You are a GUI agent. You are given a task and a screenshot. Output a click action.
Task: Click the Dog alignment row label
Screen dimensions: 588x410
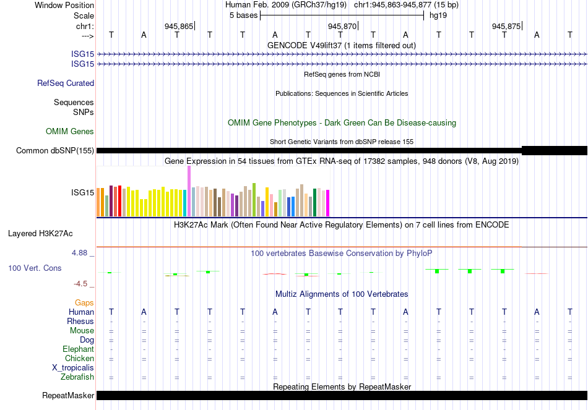coord(87,340)
